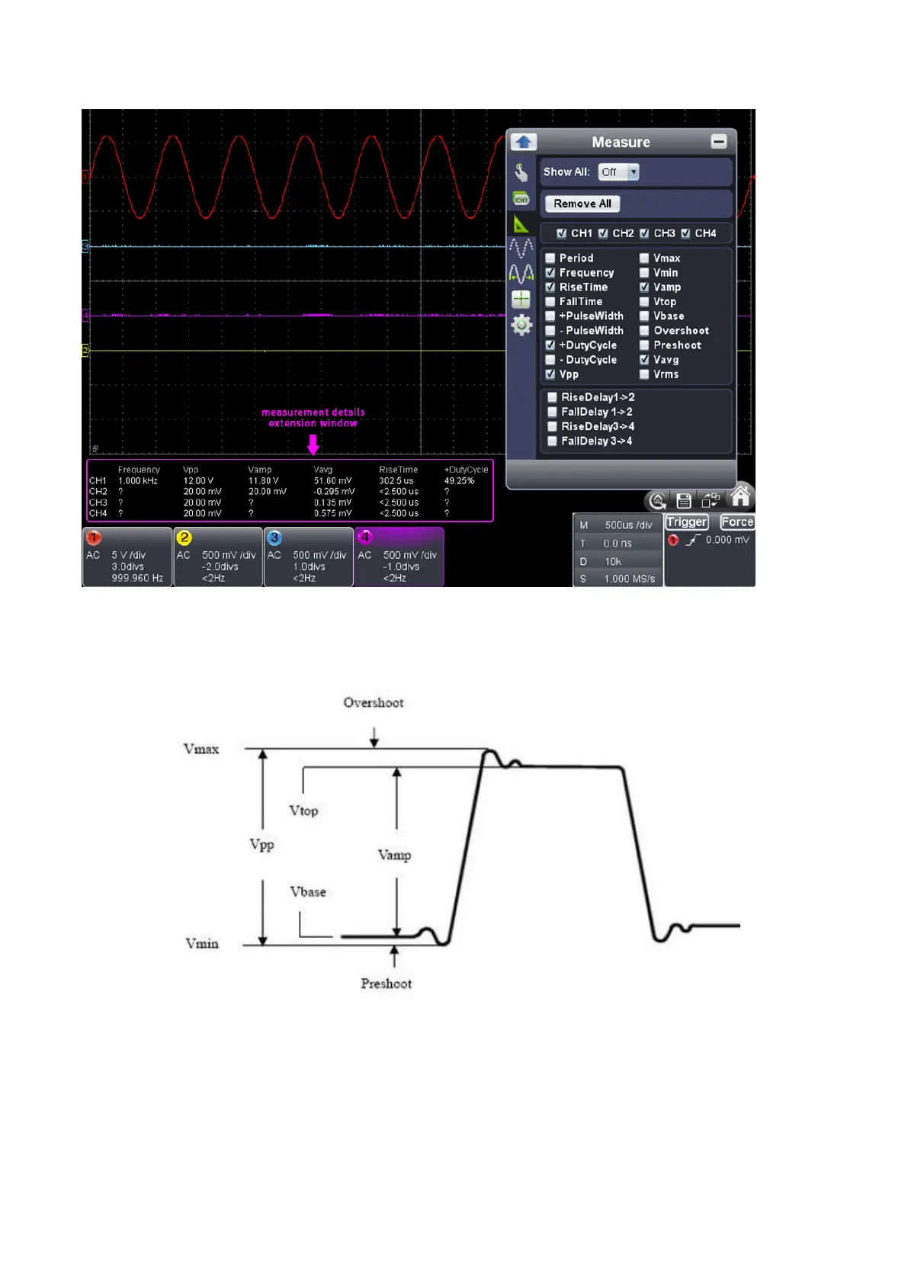Disable the Vamp measurement checkbox
This screenshot has width=908, height=1284.
[644, 287]
